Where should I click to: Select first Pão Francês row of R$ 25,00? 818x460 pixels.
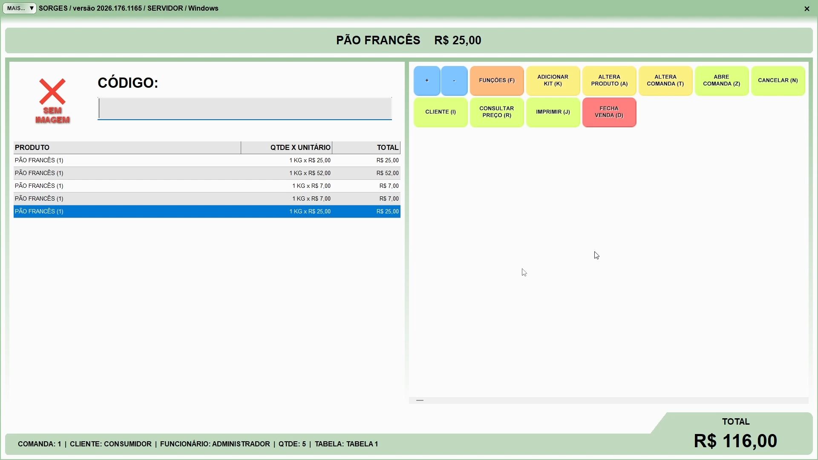click(207, 160)
